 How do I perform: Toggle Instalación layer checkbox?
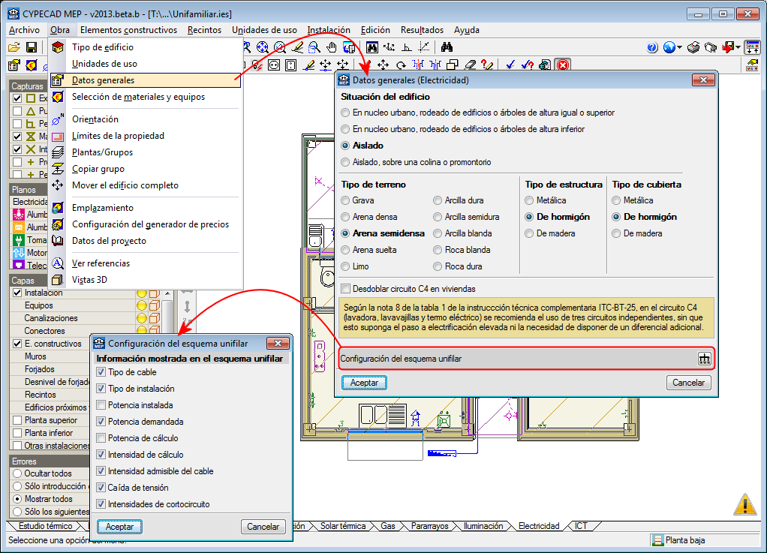click(17, 293)
